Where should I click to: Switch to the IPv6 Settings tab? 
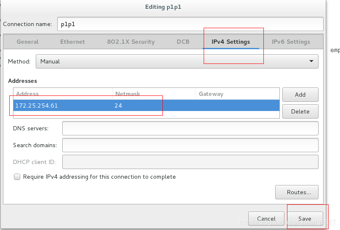(291, 42)
